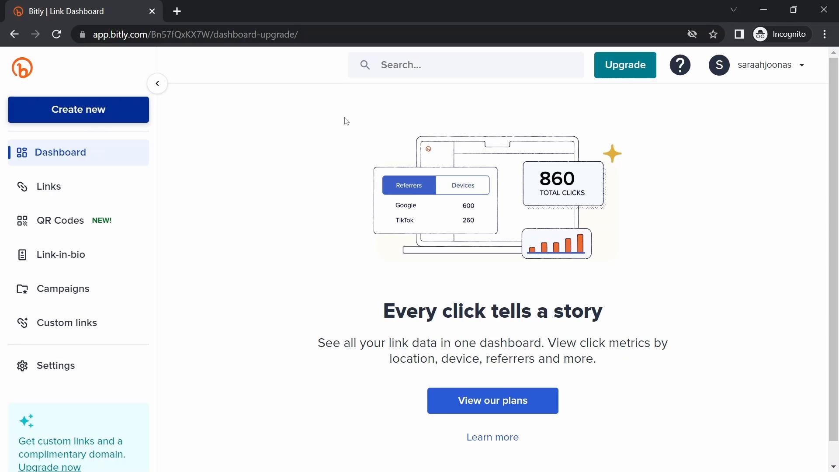
Task: Click the Search input field
Action: (x=466, y=65)
